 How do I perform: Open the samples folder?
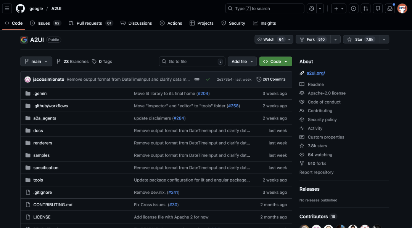tap(42, 155)
